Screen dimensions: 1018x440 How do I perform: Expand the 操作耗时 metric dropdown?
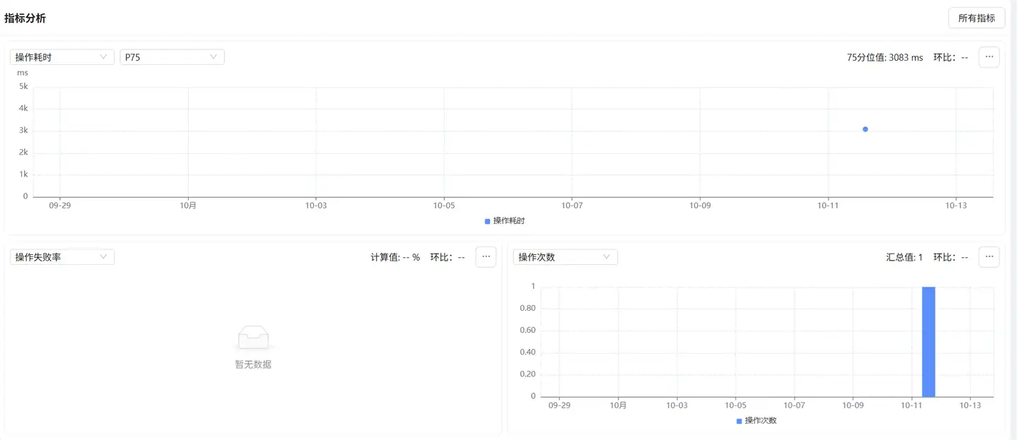[x=62, y=57]
